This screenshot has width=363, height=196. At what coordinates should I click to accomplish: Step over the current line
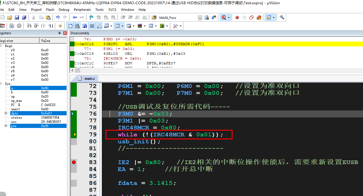tap(36, 26)
